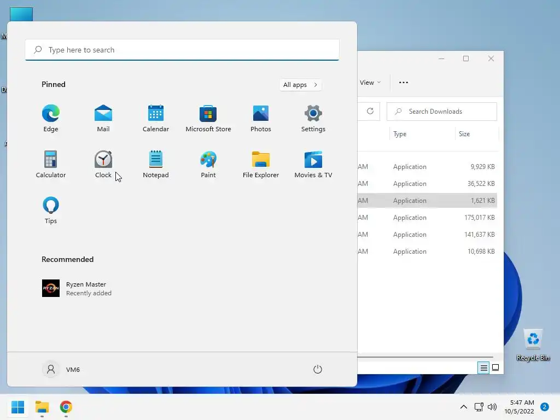Open the Edge browser from Pinned

pos(51,119)
